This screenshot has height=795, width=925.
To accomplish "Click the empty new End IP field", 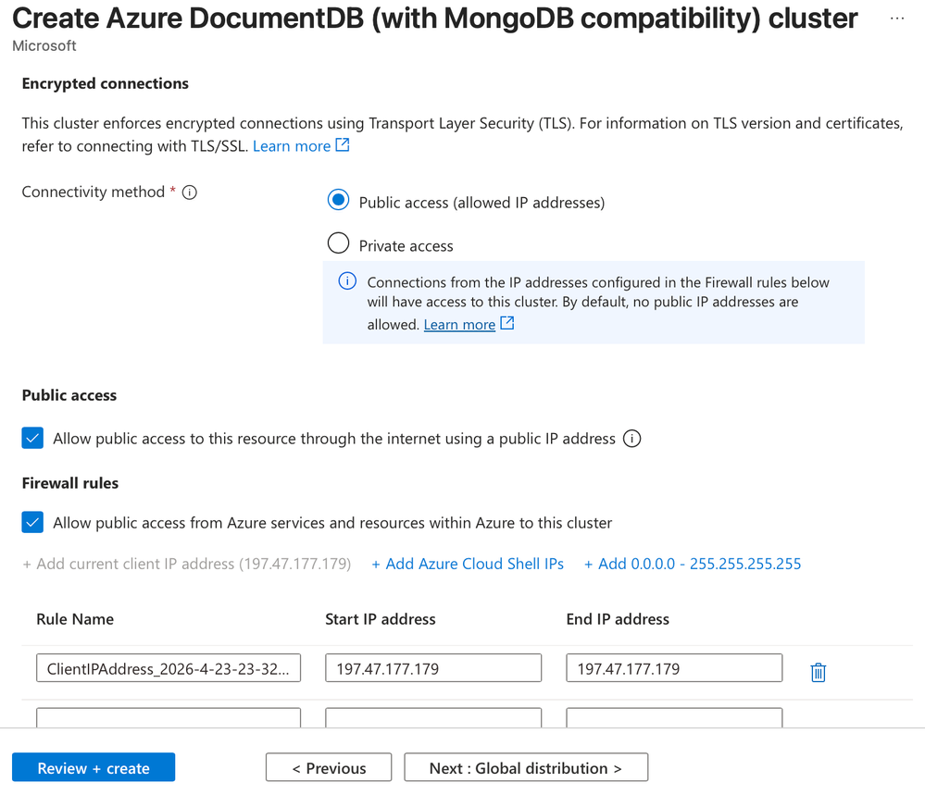I will (x=674, y=717).
